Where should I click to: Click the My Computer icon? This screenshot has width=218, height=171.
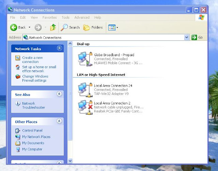tap(18, 149)
